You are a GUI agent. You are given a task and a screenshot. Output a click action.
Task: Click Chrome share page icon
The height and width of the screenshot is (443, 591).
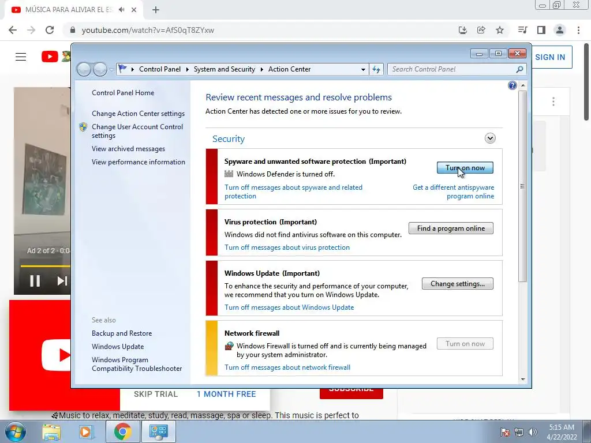(481, 30)
